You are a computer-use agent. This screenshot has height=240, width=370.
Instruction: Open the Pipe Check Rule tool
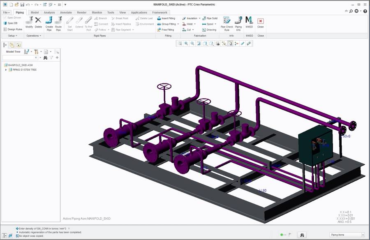[x=226, y=24]
